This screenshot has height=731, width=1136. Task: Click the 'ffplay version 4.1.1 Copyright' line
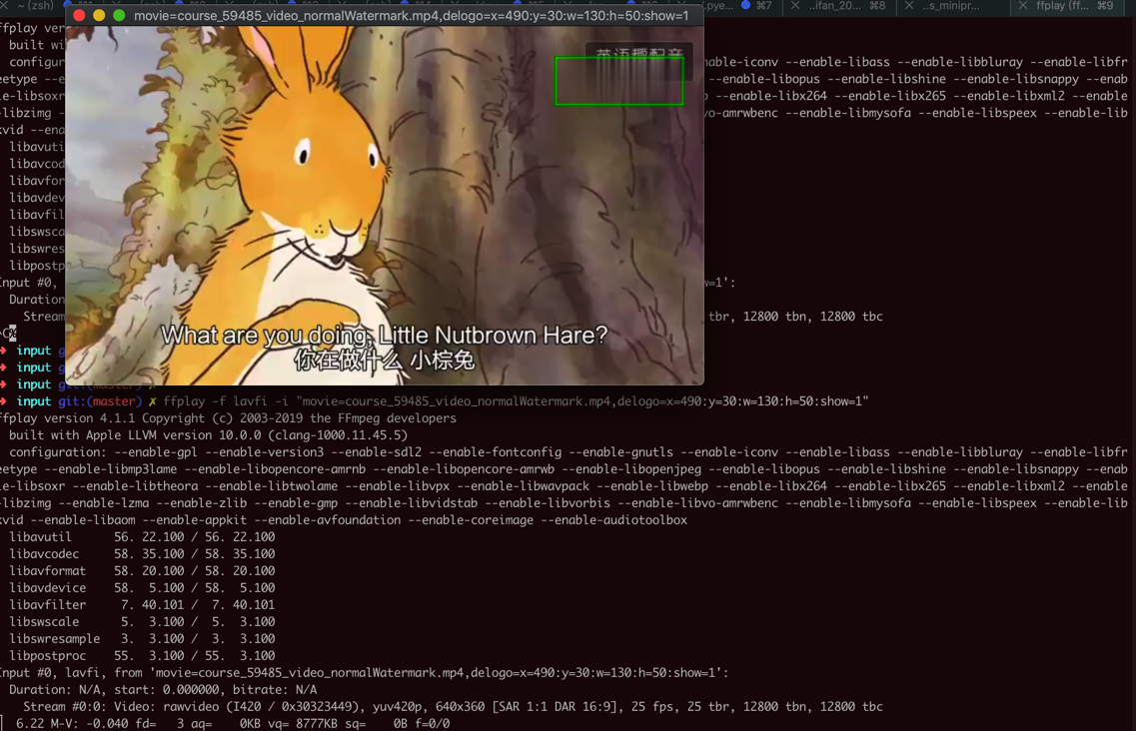tap(228, 418)
